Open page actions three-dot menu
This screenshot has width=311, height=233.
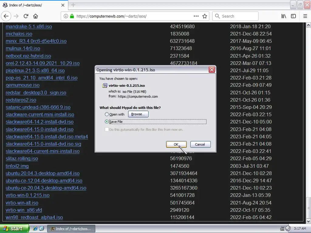pyautogui.click(x=196, y=16)
